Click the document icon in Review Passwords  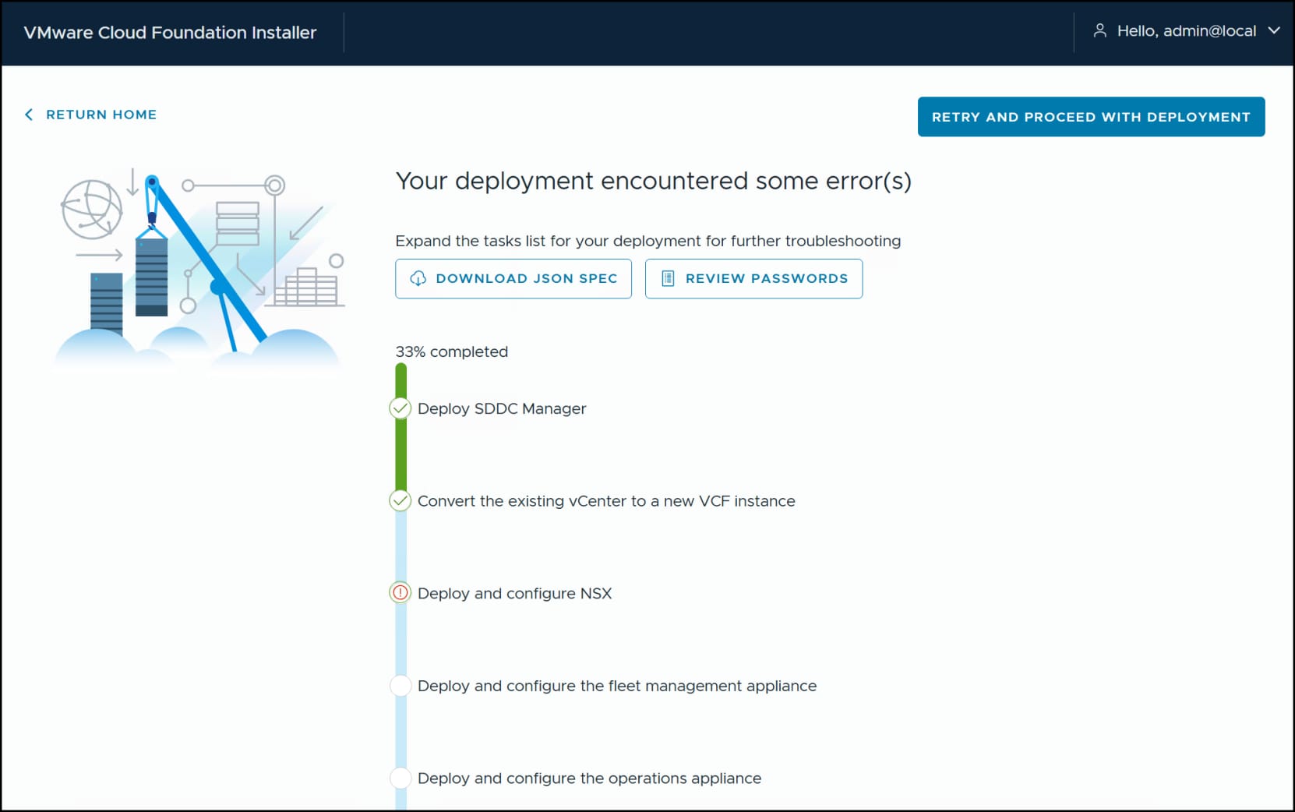(x=668, y=278)
